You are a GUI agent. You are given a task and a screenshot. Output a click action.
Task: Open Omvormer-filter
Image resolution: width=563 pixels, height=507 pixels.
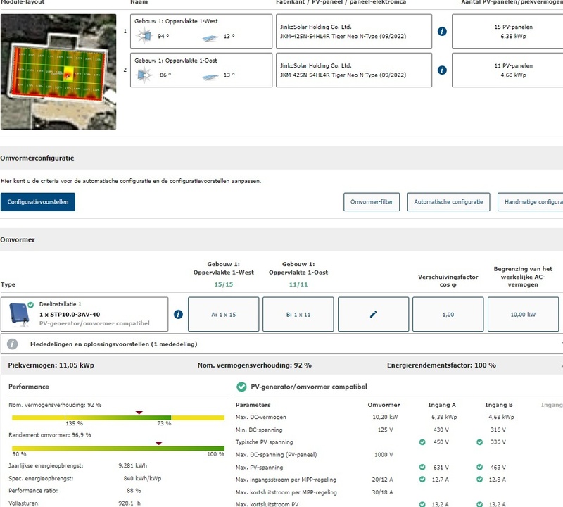click(x=372, y=202)
